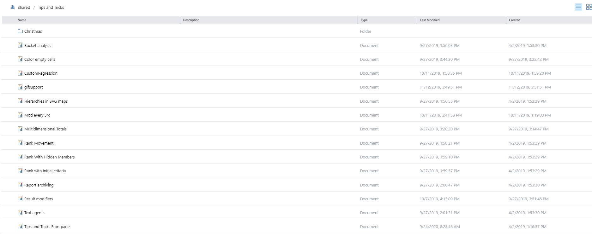Open Rank with initial criteria name
Screen dimensions: 592x235
[45, 171]
